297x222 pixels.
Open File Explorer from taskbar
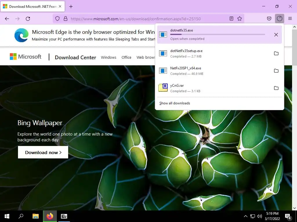pos(35,216)
